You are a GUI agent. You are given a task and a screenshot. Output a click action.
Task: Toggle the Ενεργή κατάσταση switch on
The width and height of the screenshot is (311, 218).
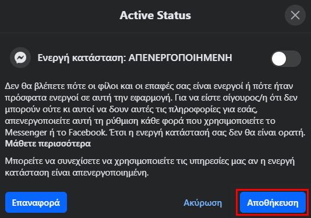point(286,59)
